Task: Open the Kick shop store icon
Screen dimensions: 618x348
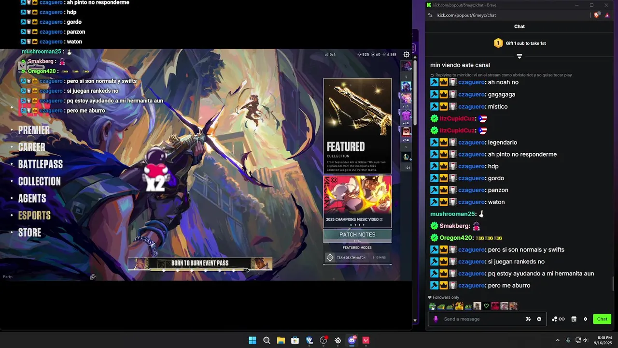Action: (574, 319)
